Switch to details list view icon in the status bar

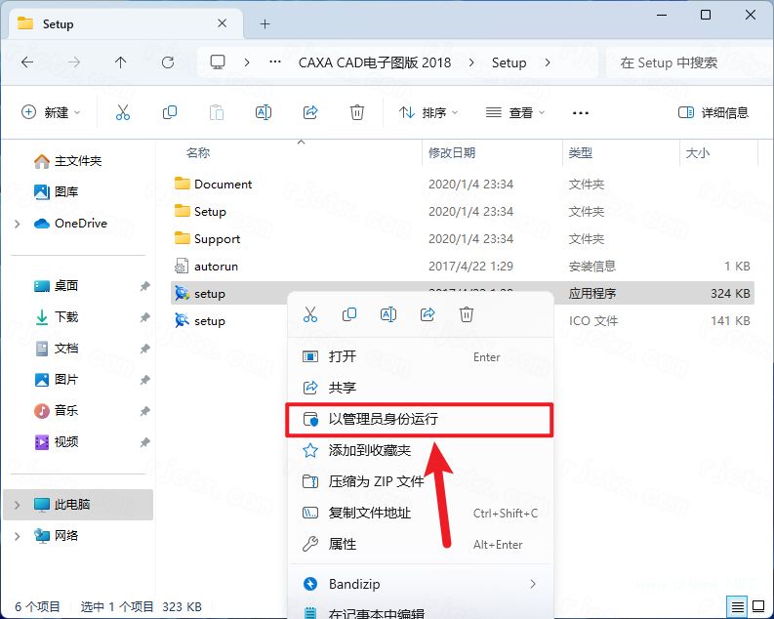(738, 606)
